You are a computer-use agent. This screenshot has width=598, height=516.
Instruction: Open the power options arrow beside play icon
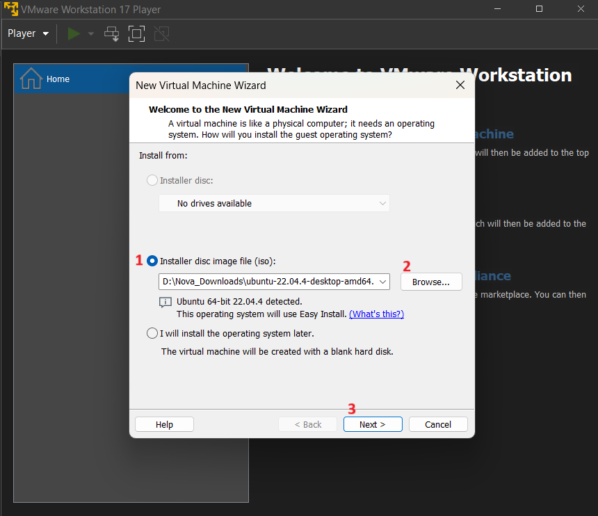tap(91, 33)
